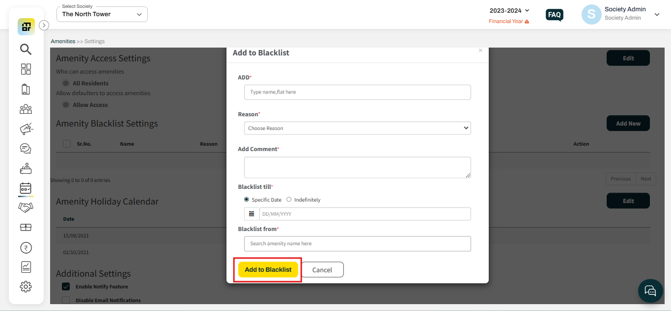
Task: Open the search magnifier in sidebar
Action: [x=26, y=49]
